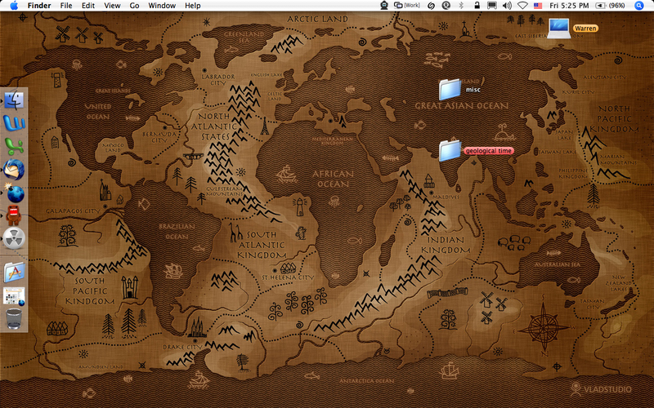Open the Finder application menu
The height and width of the screenshot is (408, 654).
coord(39,6)
